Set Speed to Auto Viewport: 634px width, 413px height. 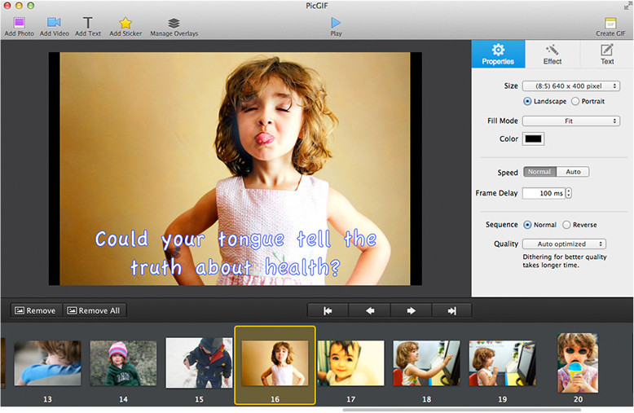[x=573, y=172]
